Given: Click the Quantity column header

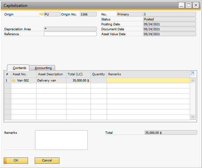Looking at the screenshot, I should tap(99, 74).
